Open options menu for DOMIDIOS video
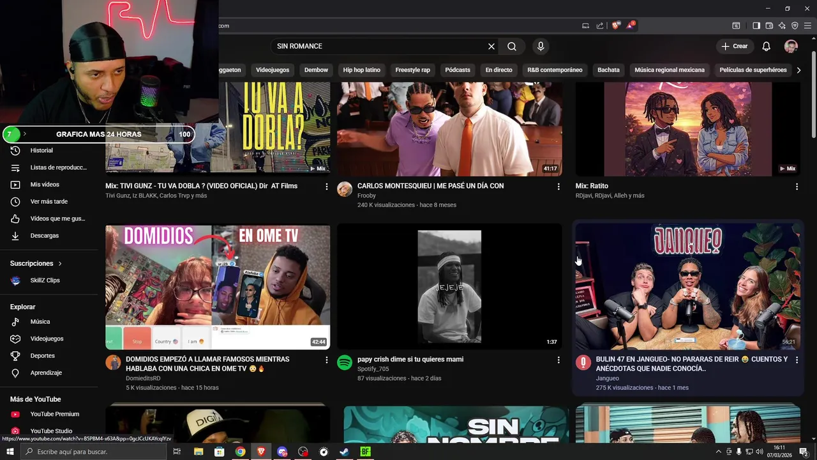The width and height of the screenshot is (817, 460). coord(327,360)
